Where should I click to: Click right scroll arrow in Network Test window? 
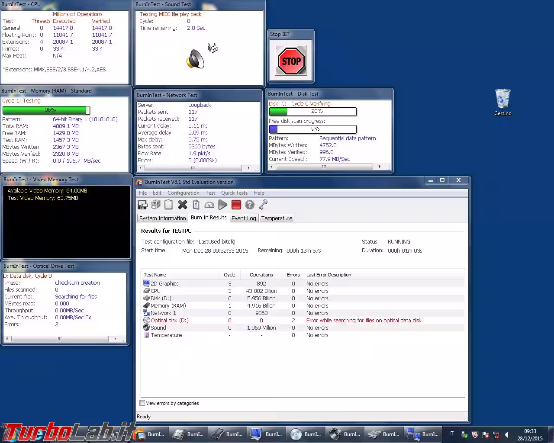(x=248, y=168)
